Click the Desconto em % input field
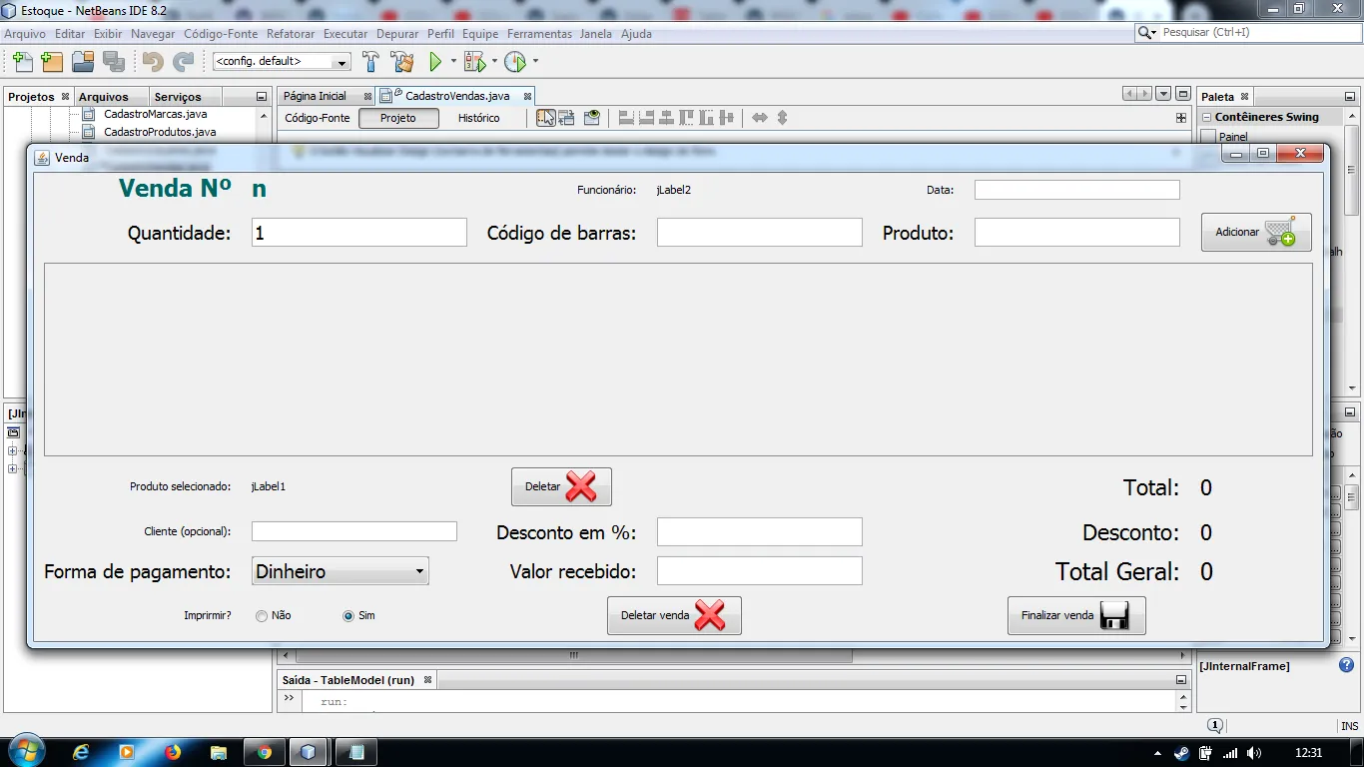This screenshot has height=767, width=1364. pyautogui.click(x=759, y=532)
